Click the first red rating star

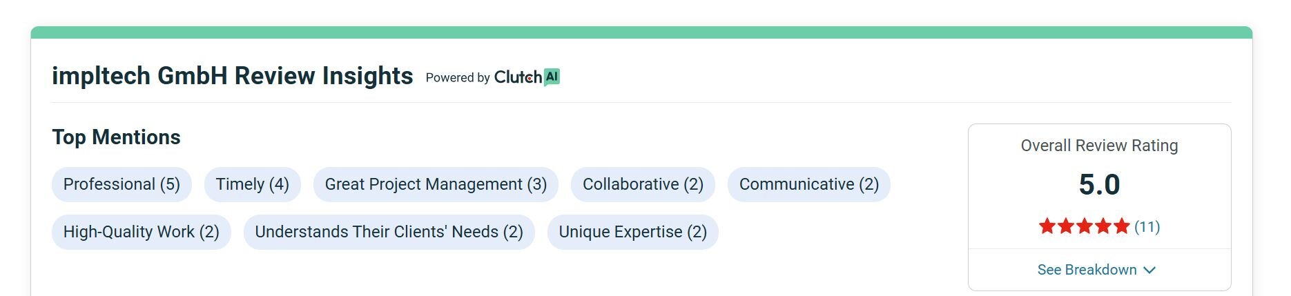[x=1047, y=226]
